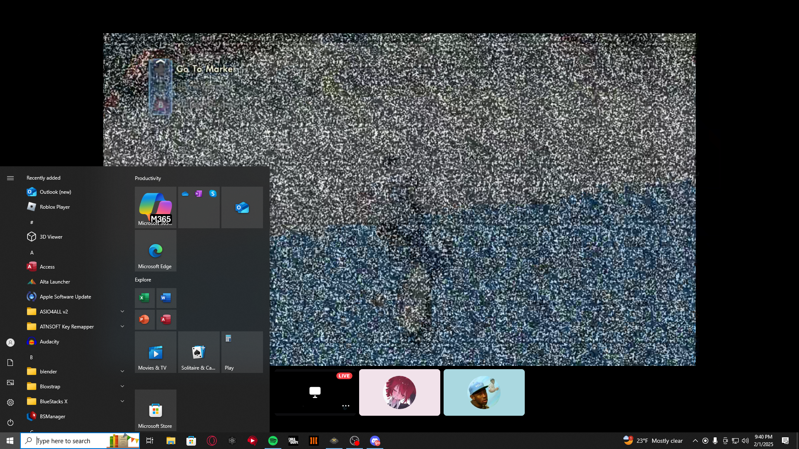Image resolution: width=799 pixels, height=449 pixels.
Task: Launch Microsoft Store tile
Action: [155, 410]
